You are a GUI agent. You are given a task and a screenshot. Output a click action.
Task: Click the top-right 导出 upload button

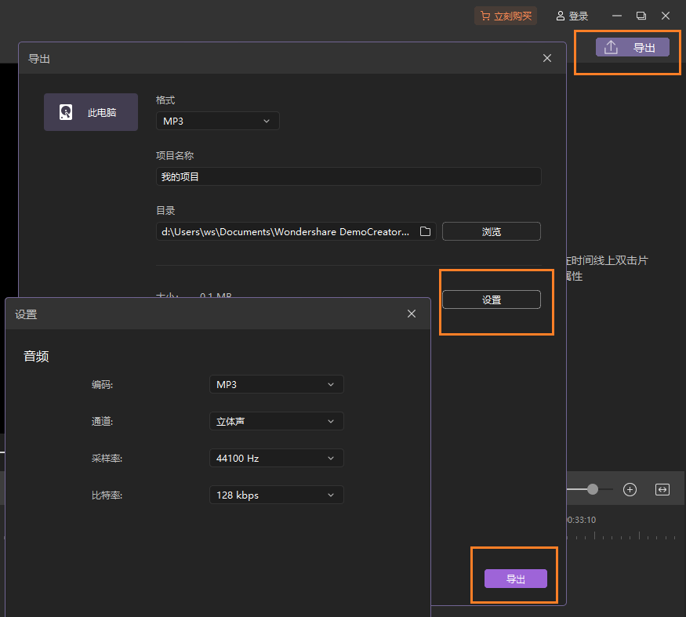[x=632, y=48]
